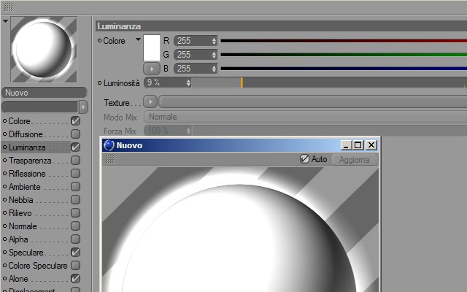Select the Trasparenza channel label

(x=30, y=161)
